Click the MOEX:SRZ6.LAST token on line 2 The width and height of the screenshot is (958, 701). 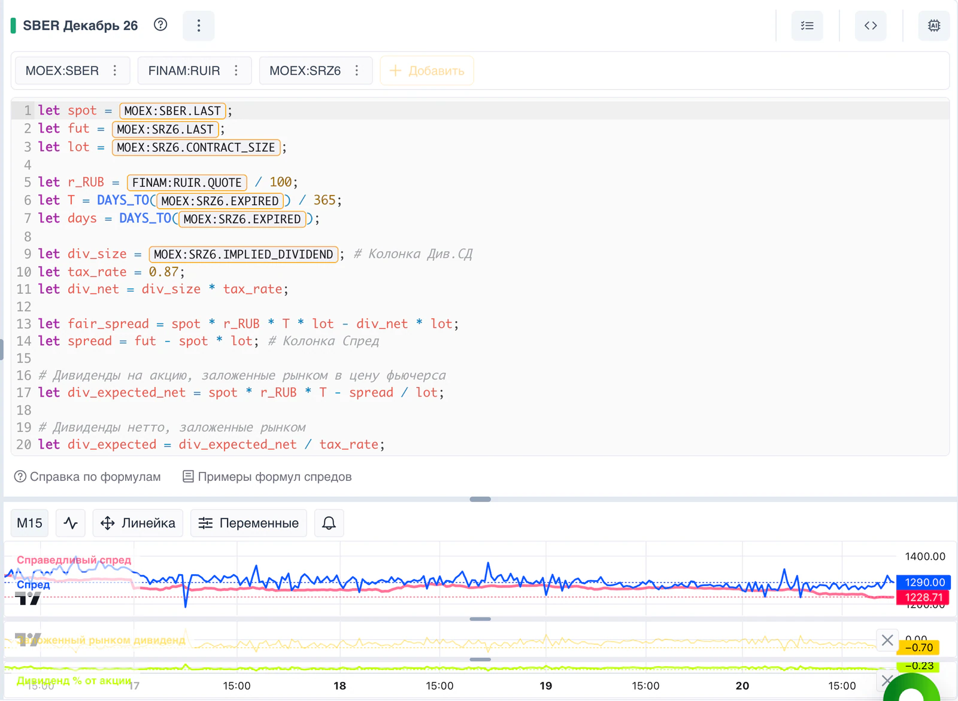tap(165, 129)
